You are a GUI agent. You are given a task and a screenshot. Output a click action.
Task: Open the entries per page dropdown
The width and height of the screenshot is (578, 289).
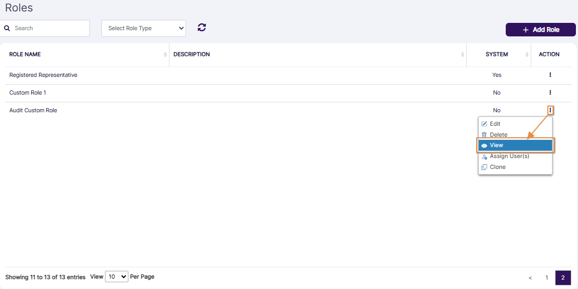(116, 277)
